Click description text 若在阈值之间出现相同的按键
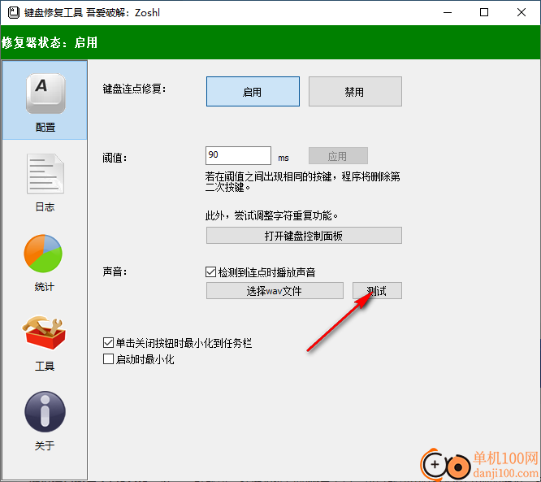This screenshot has width=541, height=482. point(303,182)
